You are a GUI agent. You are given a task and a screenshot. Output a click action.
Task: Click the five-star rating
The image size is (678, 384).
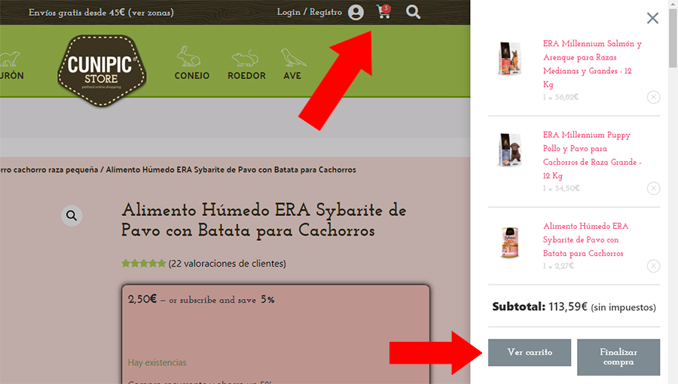[x=144, y=263]
